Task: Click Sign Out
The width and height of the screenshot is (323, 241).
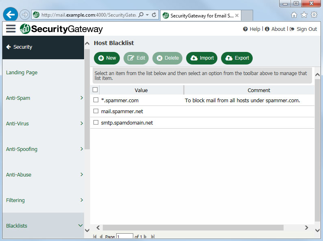Action: [x=303, y=29]
